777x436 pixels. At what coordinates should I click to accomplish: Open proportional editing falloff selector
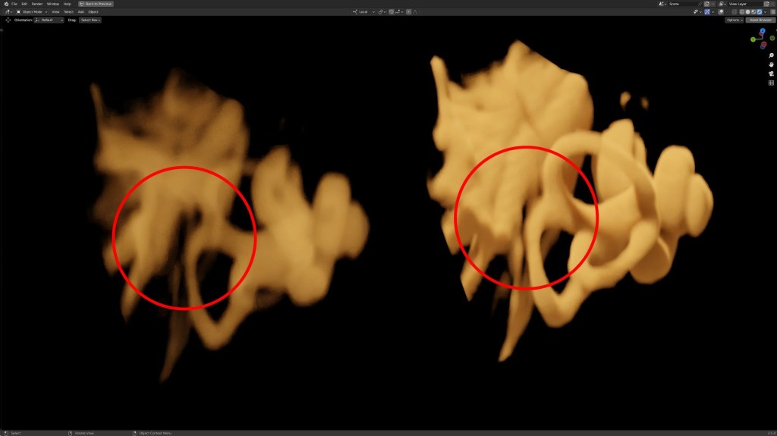[415, 12]
